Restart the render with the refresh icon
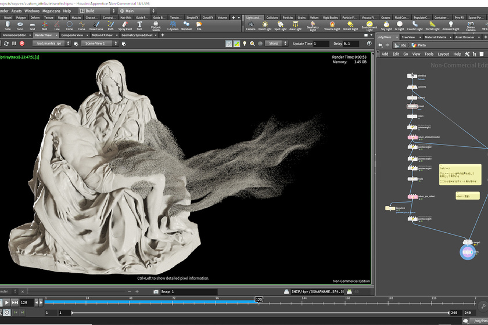Viewport: 488px width, 325px height. click(5, 44)
